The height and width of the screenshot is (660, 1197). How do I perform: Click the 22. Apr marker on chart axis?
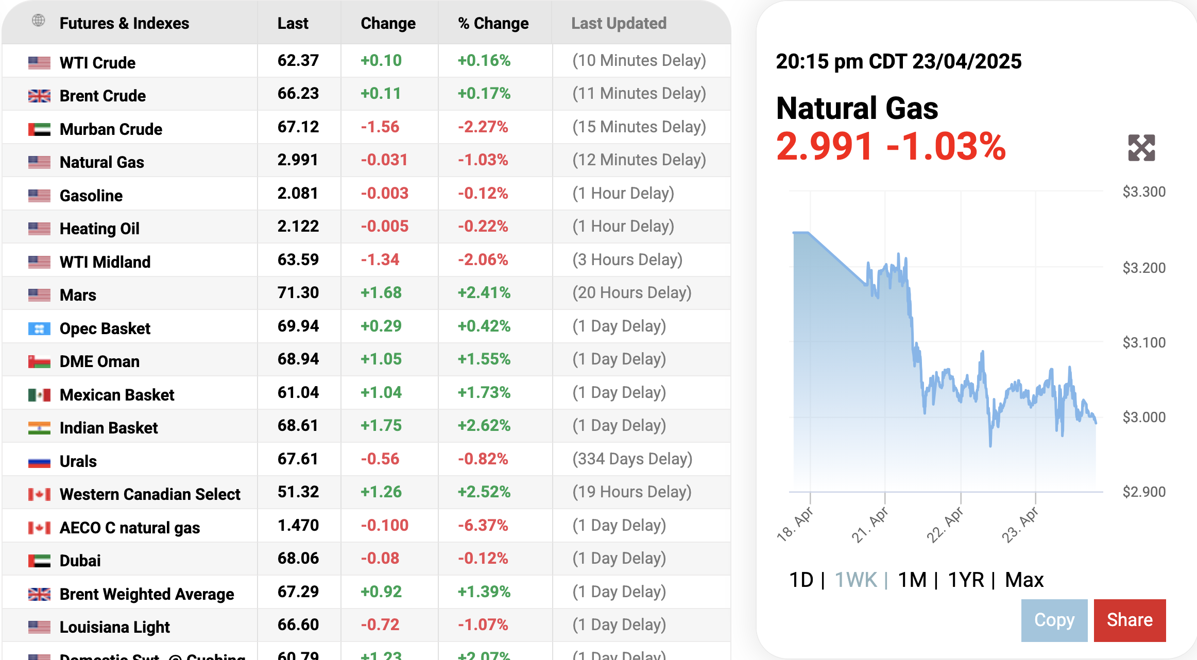[945, 524]
